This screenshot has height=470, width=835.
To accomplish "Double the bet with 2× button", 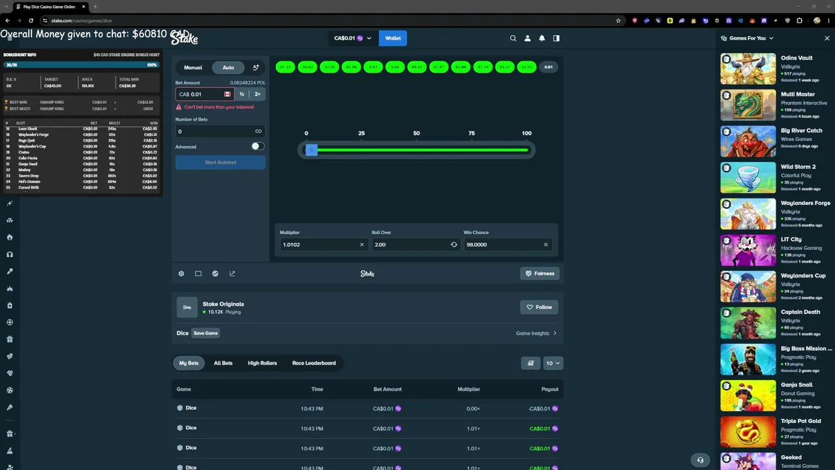I will pyautogui.click(x=258, y=94).
